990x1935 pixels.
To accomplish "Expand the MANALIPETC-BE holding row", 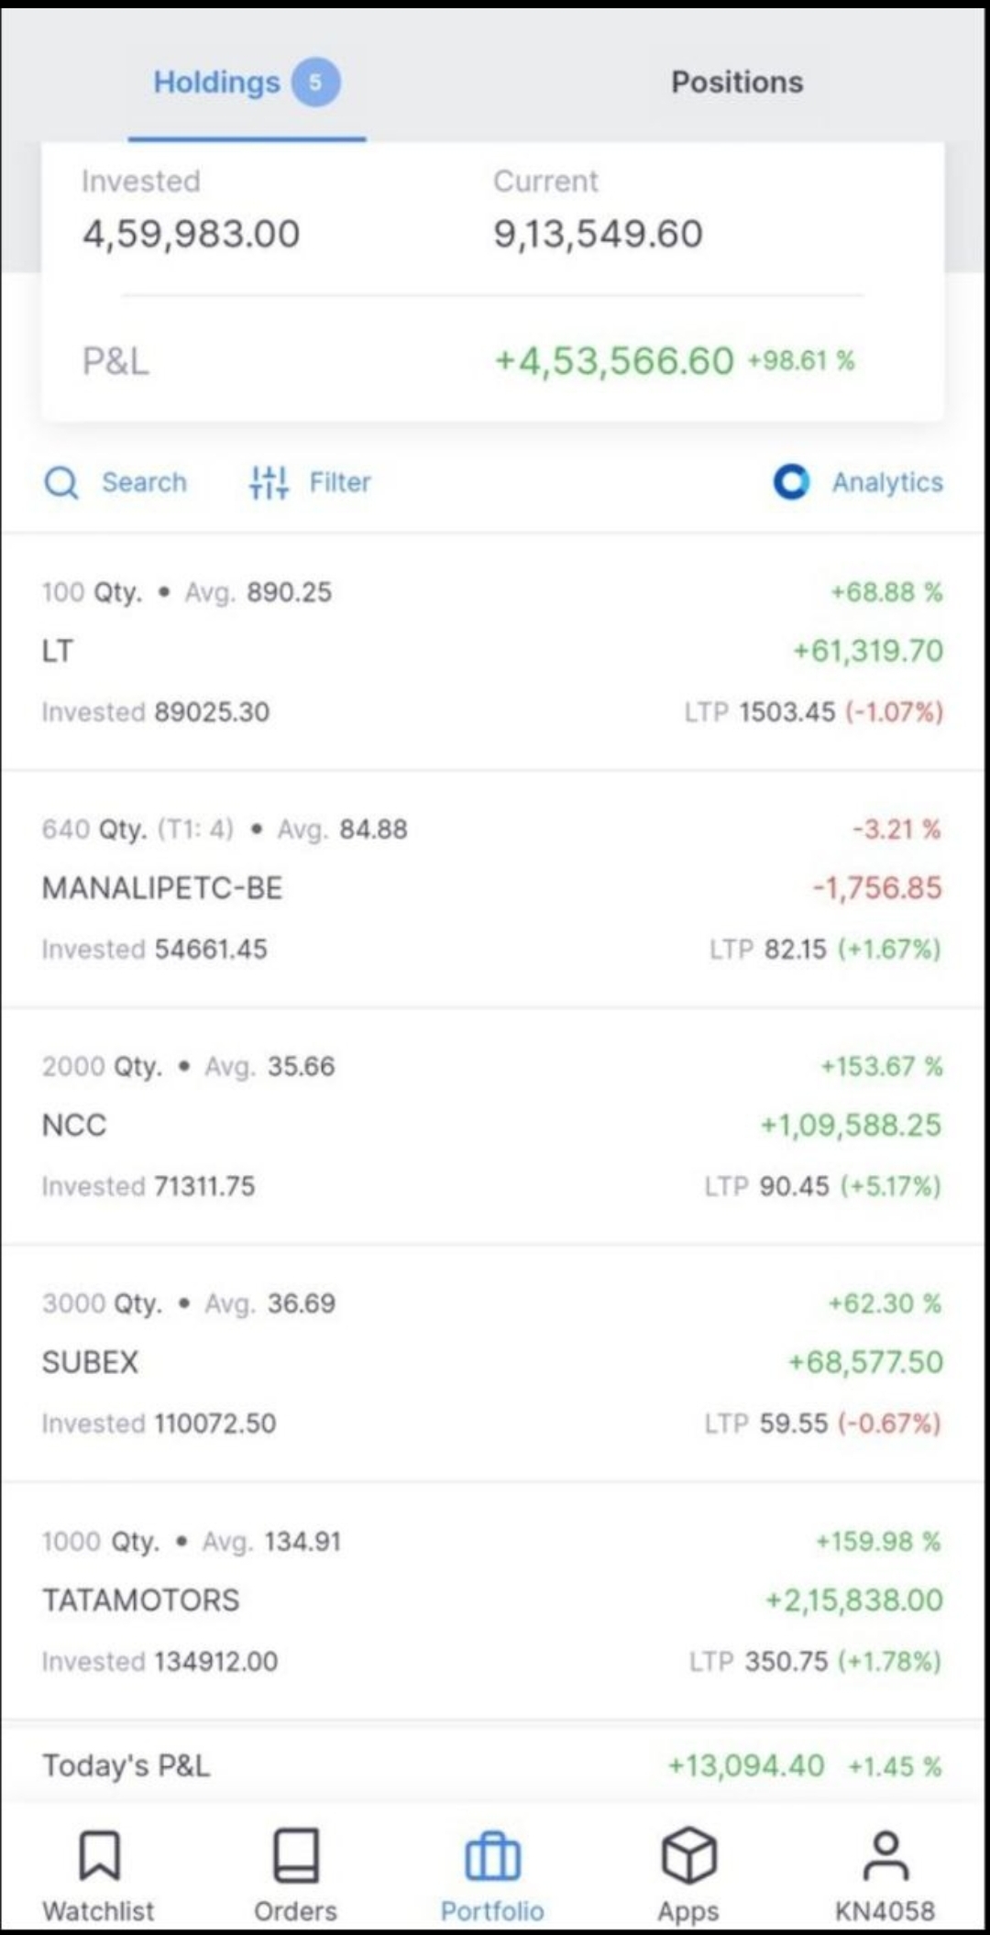I will pos(492,888).
